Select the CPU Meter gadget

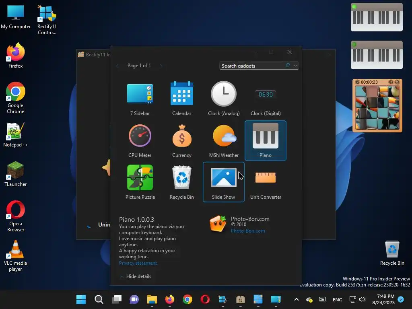click(140, 140)
